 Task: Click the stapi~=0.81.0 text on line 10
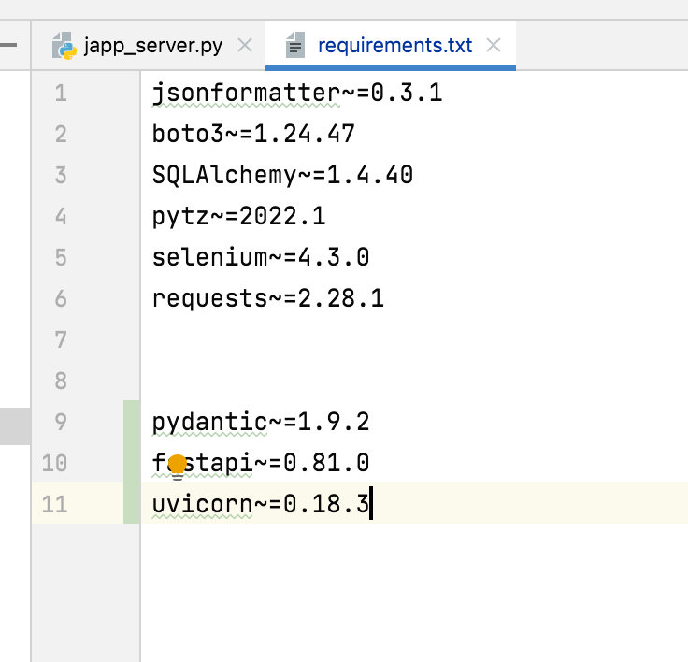[x=275, y=463]
